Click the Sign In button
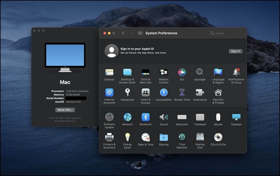The height and width of the screenshot is (176, 280). click(x=236, y=51)
